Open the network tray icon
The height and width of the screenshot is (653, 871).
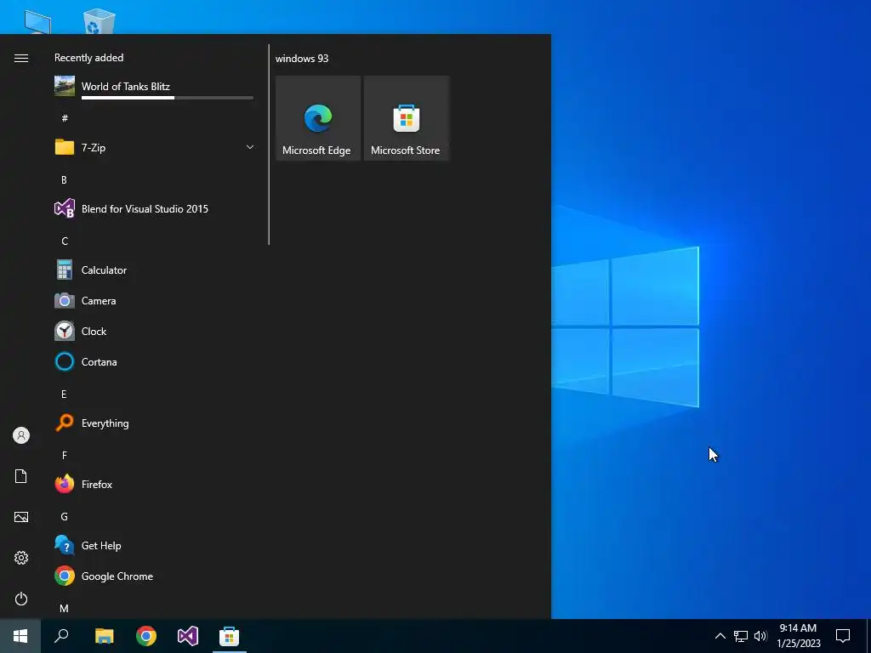(x=741, y=636)
